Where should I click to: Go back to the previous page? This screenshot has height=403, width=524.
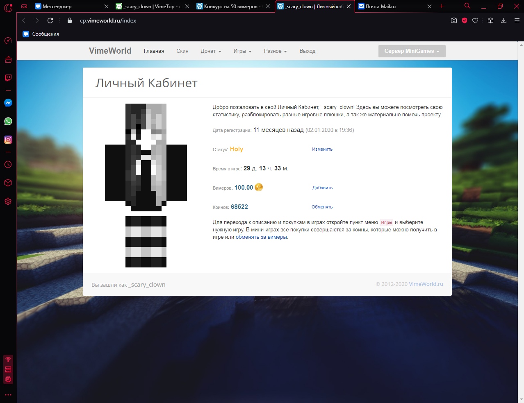(x=24, y=20)
